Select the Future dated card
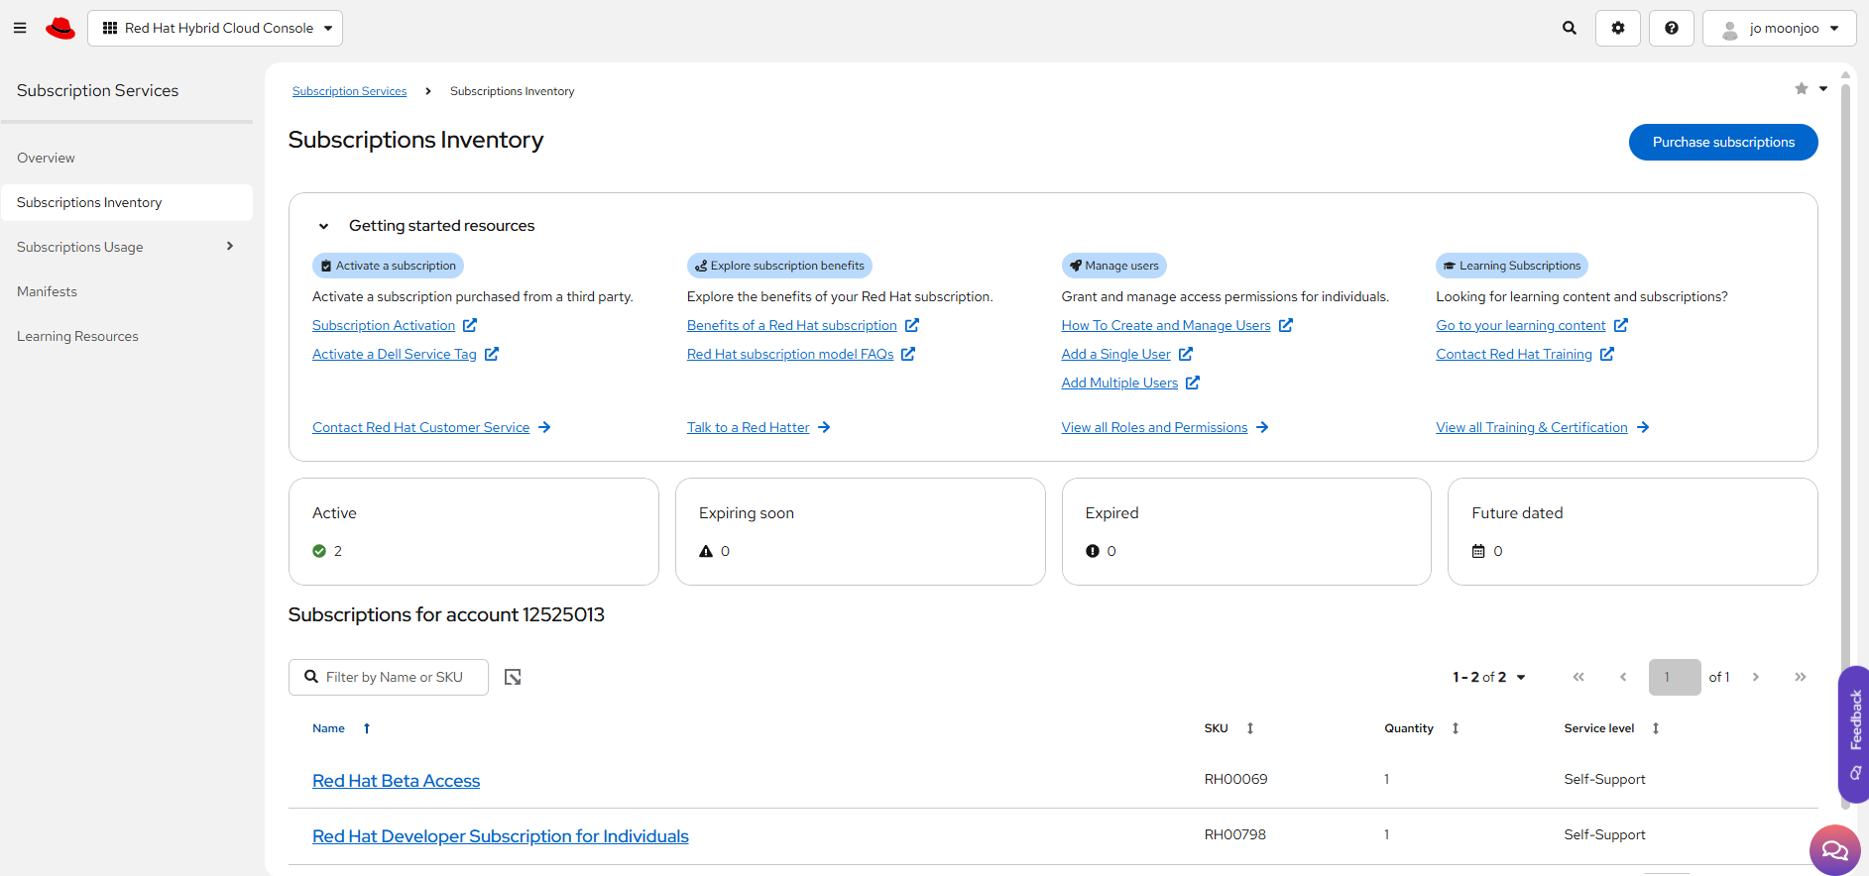This screenshot has height=876, width=1869. pos(1633,532)
